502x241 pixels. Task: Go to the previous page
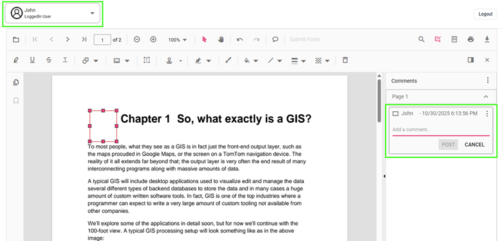51,39
